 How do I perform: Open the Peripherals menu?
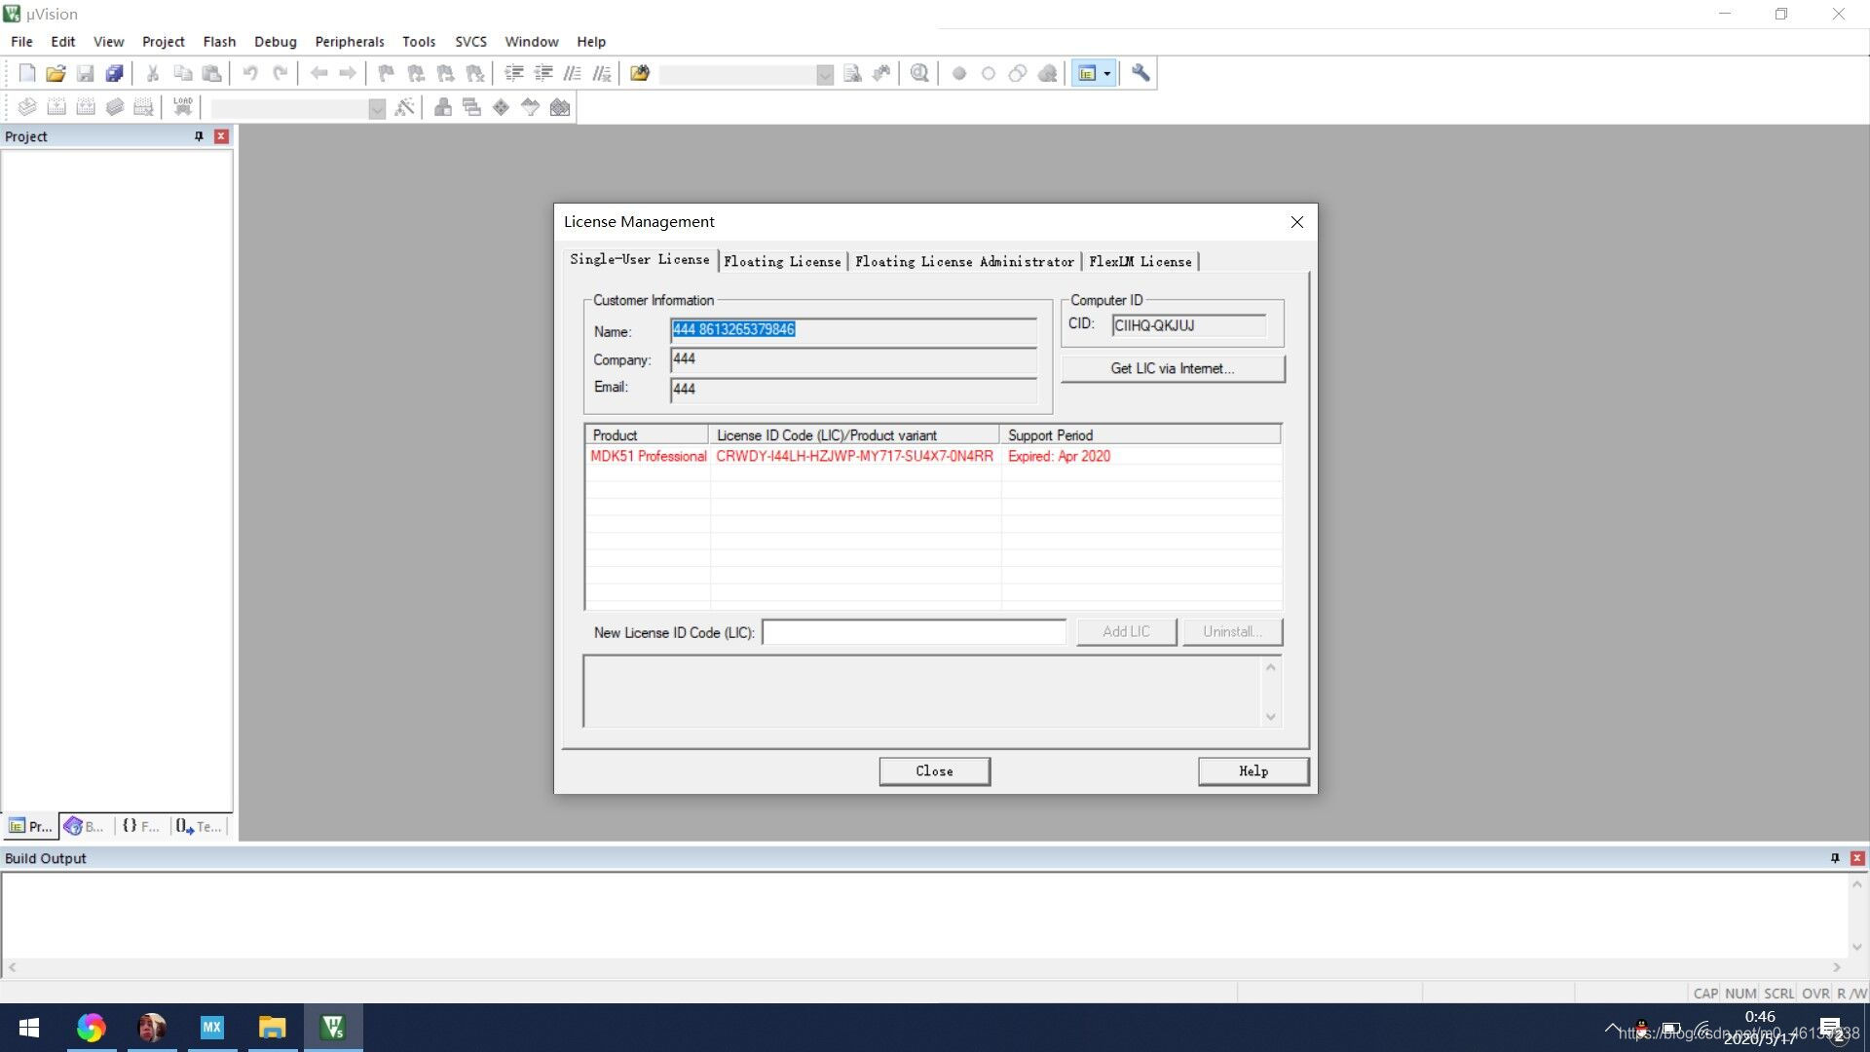[349, 42]
